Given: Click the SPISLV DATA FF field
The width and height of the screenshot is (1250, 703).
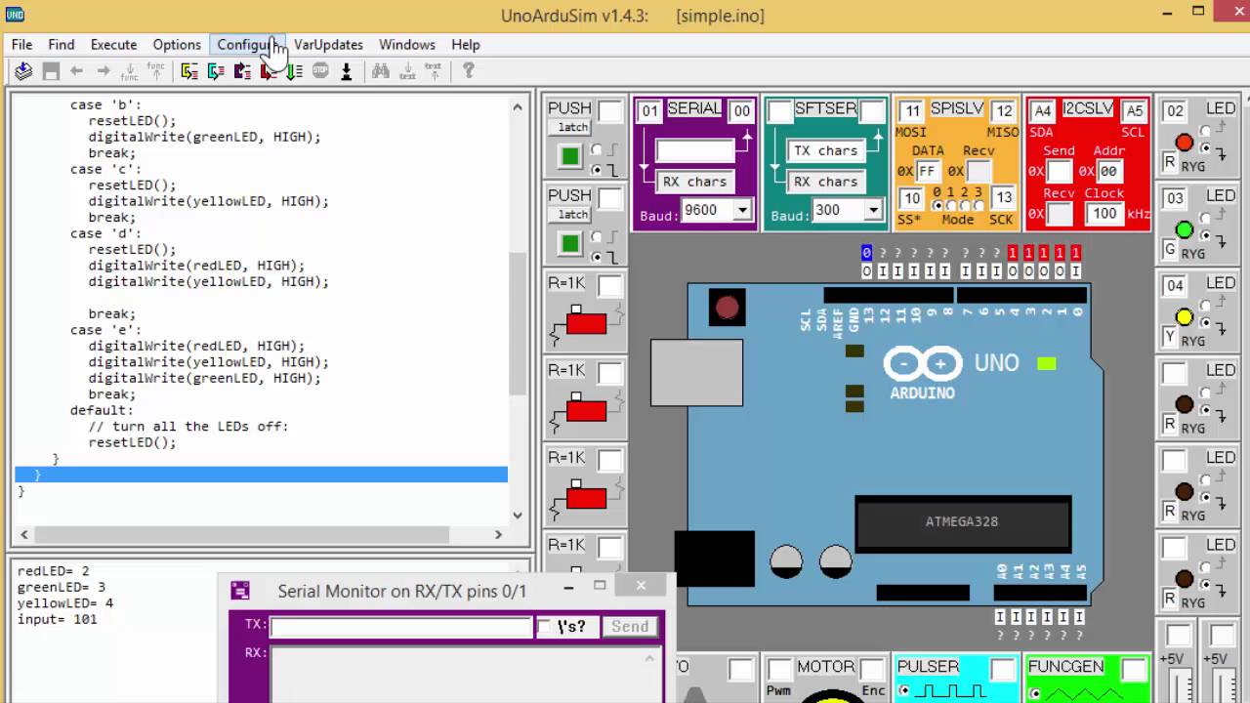Looking at the screenshot, I should pyautogui.click(x=927, y=172).
